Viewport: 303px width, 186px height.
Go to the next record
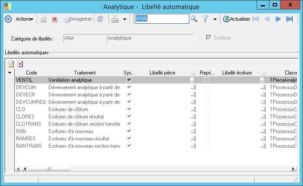click(x=278, y=19)
